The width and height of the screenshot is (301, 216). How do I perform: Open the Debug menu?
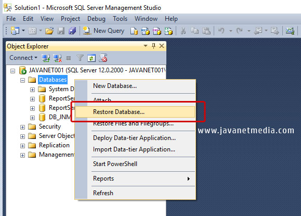coord(96,19)
